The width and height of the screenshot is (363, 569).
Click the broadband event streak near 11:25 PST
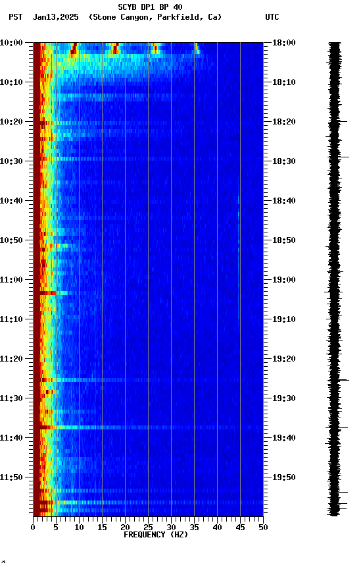pos(148,380)
